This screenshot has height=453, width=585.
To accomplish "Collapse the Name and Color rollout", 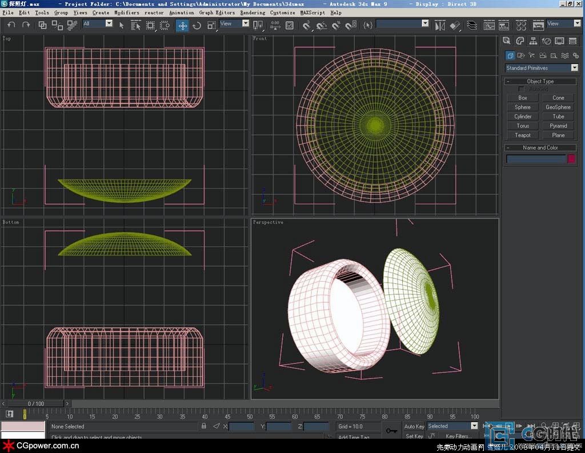I will (x=540, y=147).
